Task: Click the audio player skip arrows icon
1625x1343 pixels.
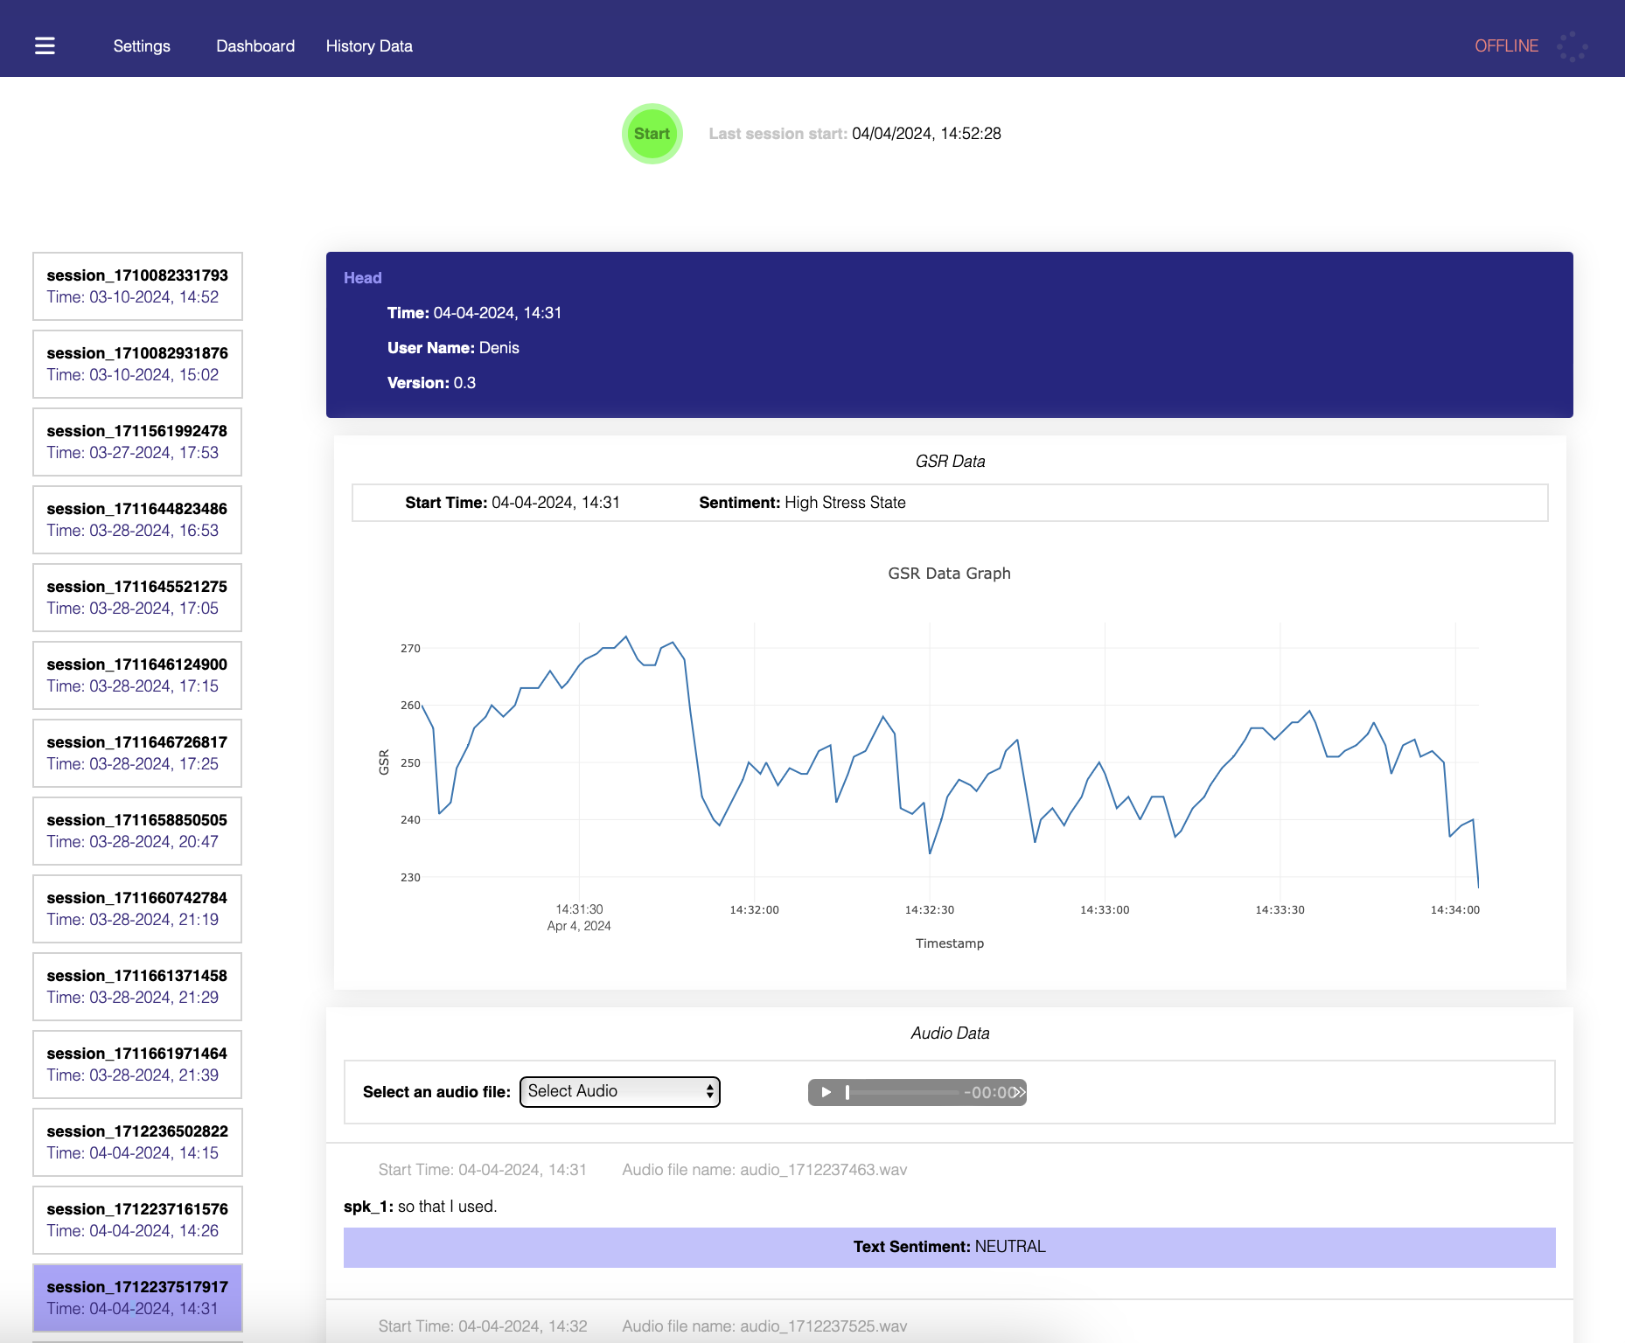Action: click(x=1019, y=1092)
